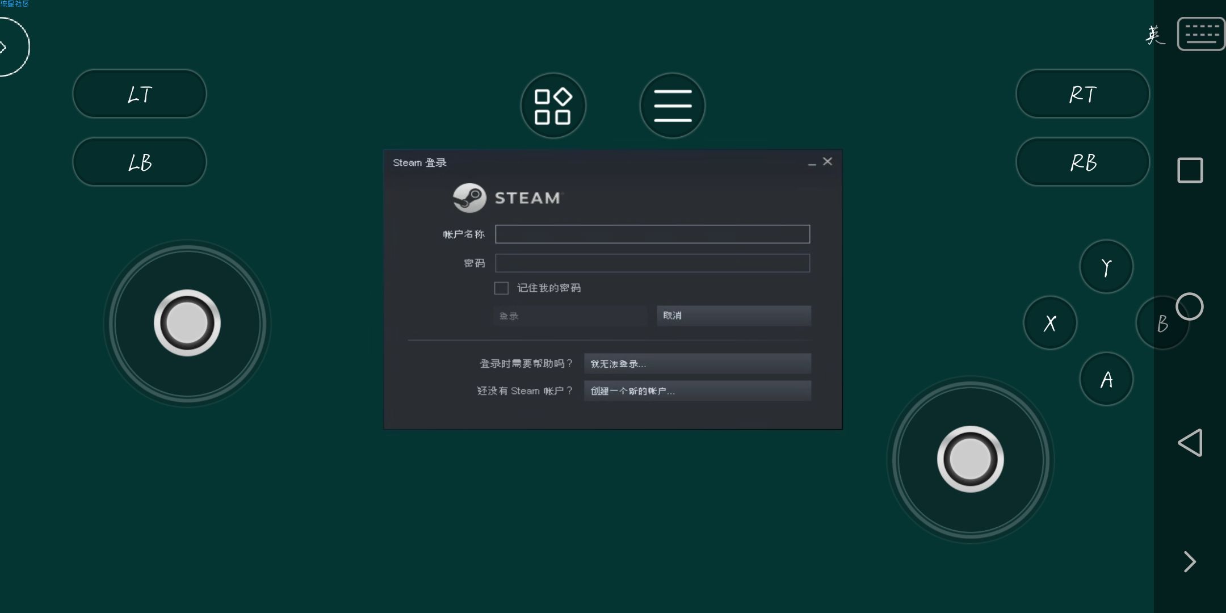The image size is (1226, 613).
Task: Click the 帐户名称 account name field
Action: [x=652, y=234]
